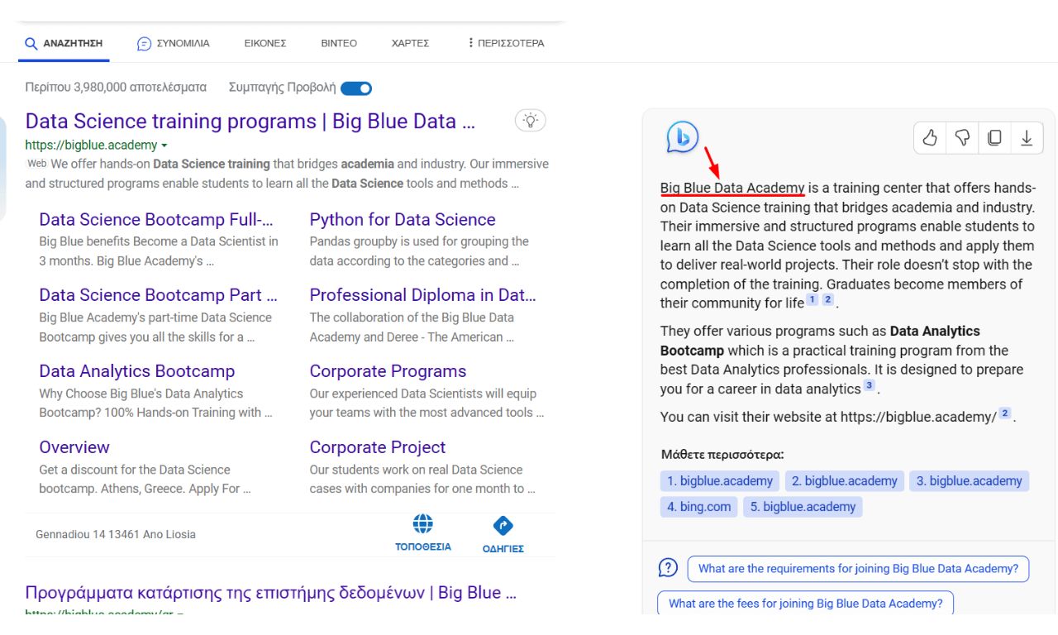Click source chip 1. bigblue.academy
The height and width of the screenshot is (635, 1058).
point(720,481)
